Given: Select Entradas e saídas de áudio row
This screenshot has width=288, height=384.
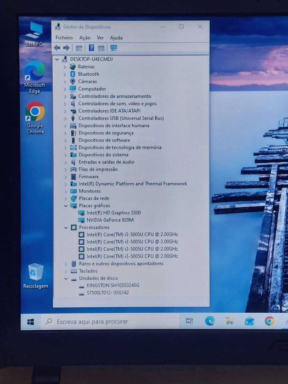Looking at the screenshot, I should coord(106,162).
